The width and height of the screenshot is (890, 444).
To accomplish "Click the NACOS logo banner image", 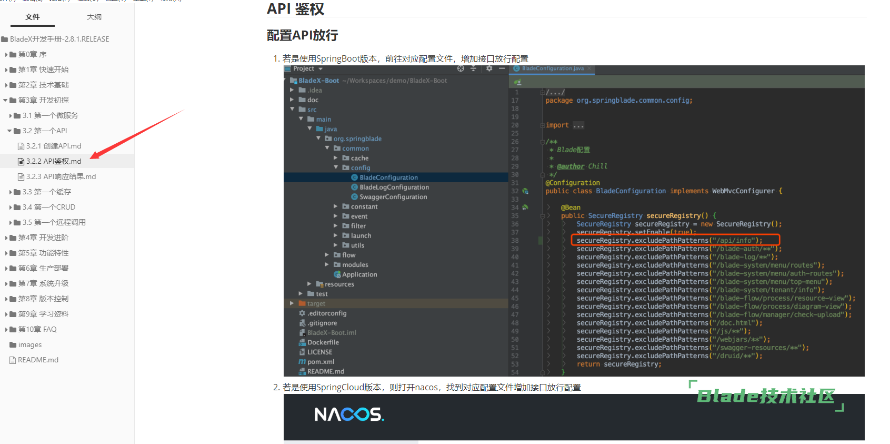I will coord(574,417).
